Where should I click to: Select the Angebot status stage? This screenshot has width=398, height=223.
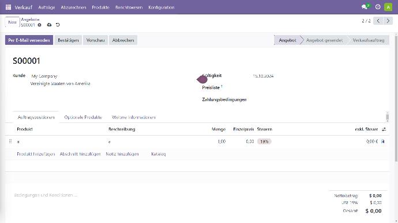[x=287, y=40]
